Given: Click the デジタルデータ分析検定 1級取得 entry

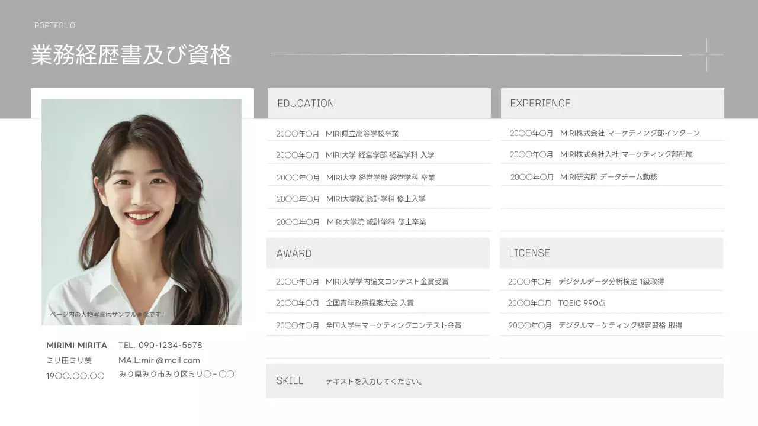Looking at the screenshot, I should [587, 281].
